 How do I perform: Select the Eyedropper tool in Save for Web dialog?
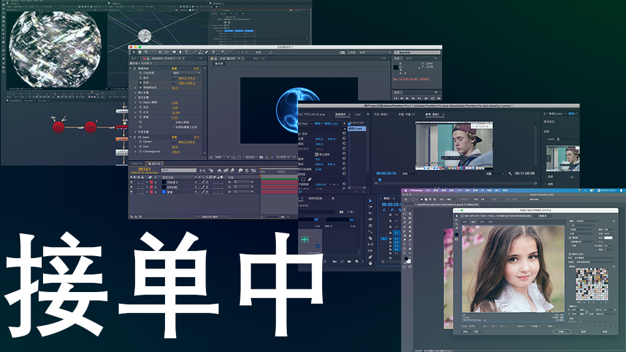click(x=456, y=228)
